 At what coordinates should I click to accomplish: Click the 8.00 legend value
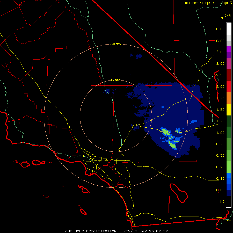220,29
